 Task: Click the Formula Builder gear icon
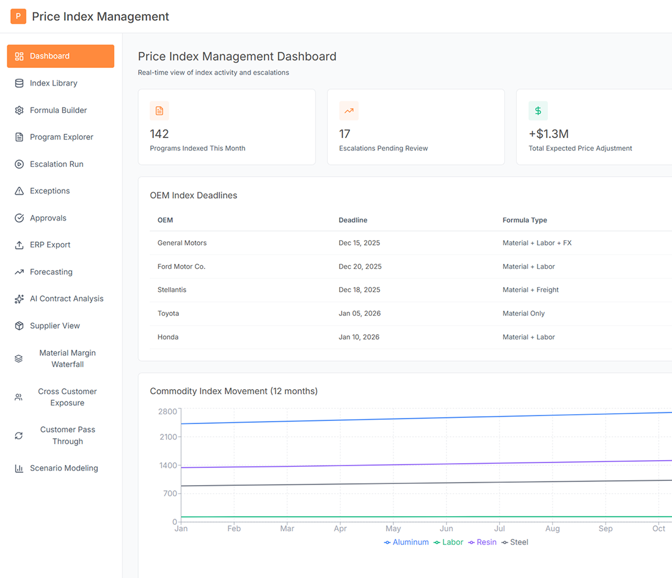20,110
